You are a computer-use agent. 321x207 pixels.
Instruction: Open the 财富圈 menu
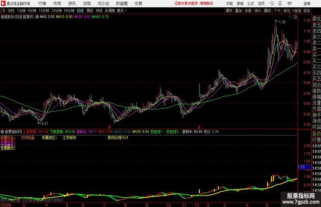(x=121, y=3)
